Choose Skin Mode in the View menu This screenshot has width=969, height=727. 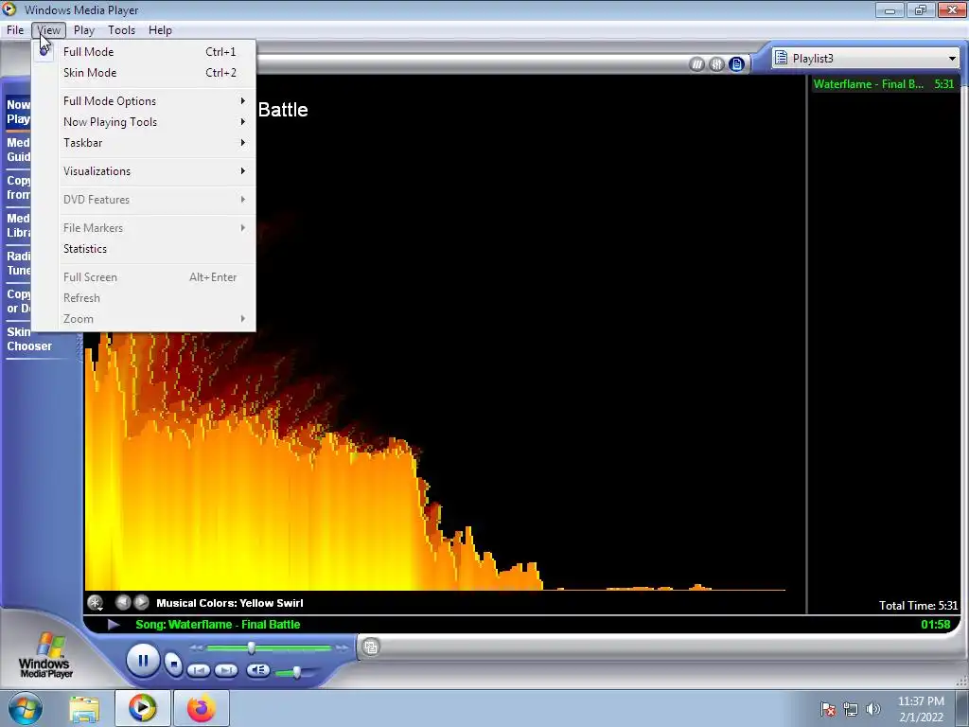coord(144,73)
